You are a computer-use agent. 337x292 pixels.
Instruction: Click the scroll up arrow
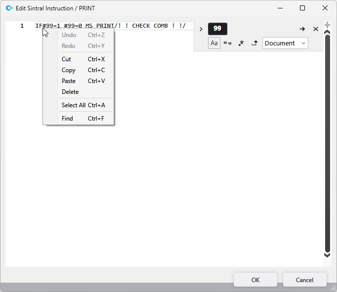[x=327, y=32]
